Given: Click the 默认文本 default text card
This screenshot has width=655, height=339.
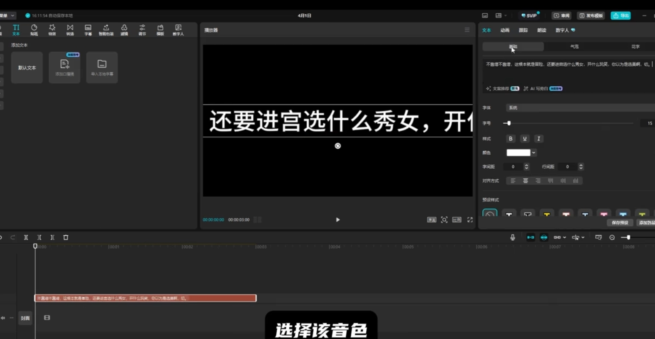Looking at the screenshot, I should (x=27, y=67).
